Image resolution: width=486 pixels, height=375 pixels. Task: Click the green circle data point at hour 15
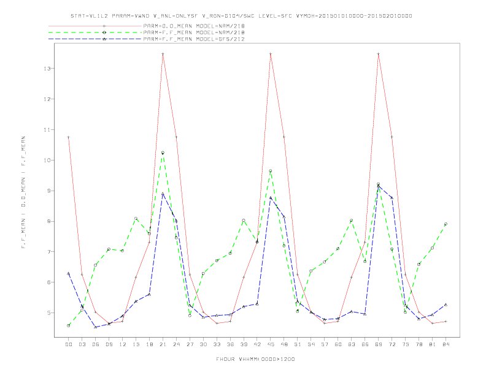[136, 218]
